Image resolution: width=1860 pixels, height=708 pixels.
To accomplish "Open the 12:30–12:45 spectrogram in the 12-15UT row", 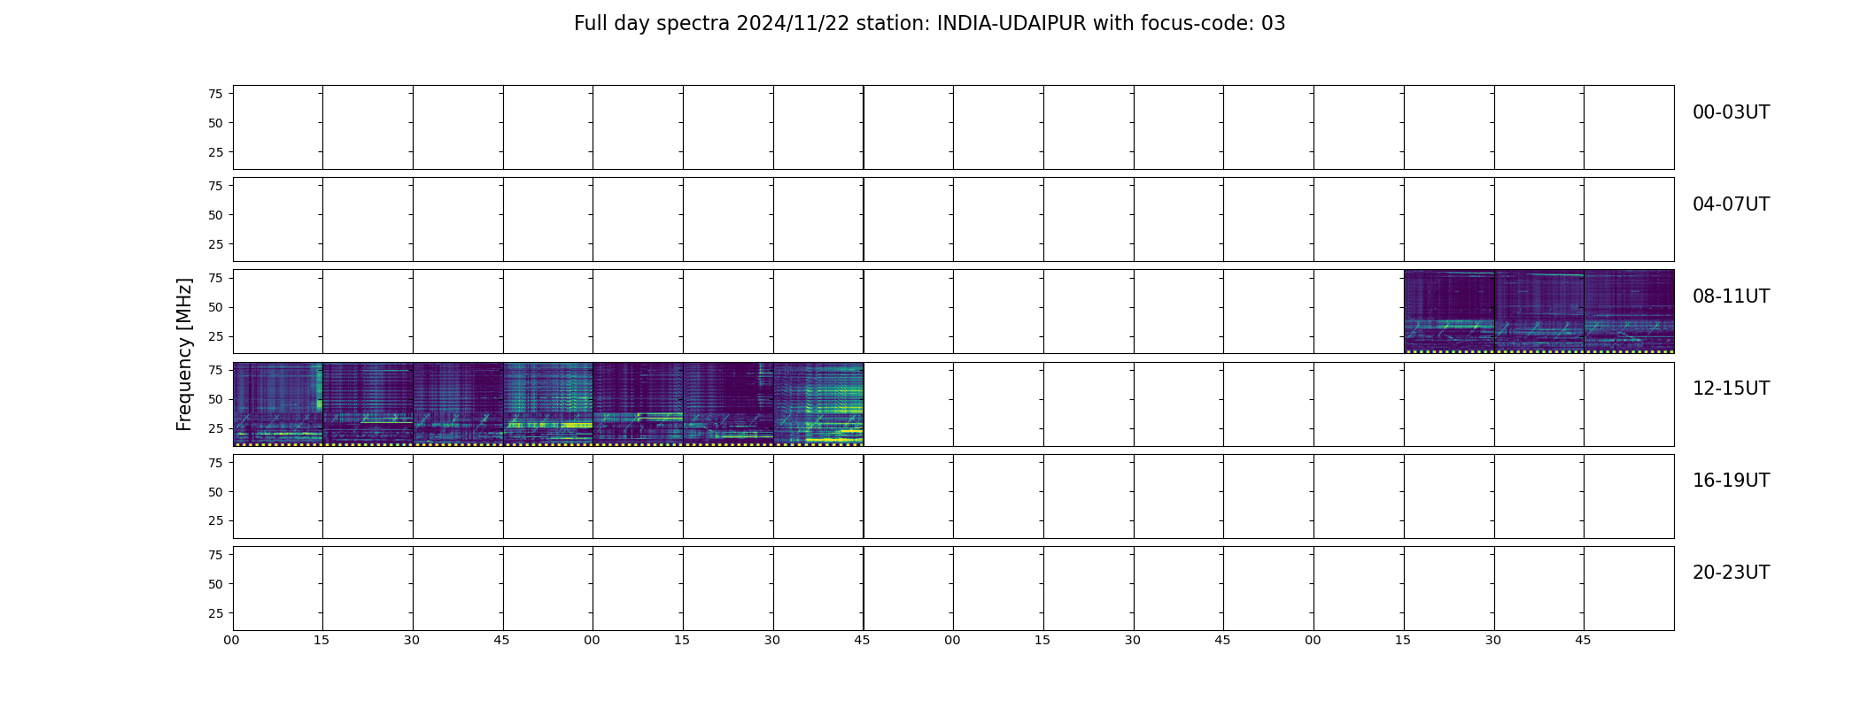I will pyautogui.click(x=458, y=404).
